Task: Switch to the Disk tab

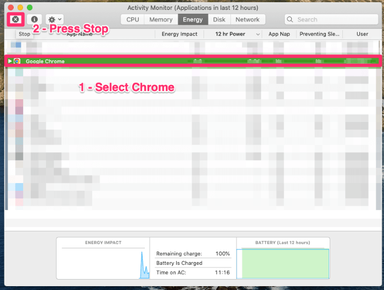Action: tap(219, 20)
